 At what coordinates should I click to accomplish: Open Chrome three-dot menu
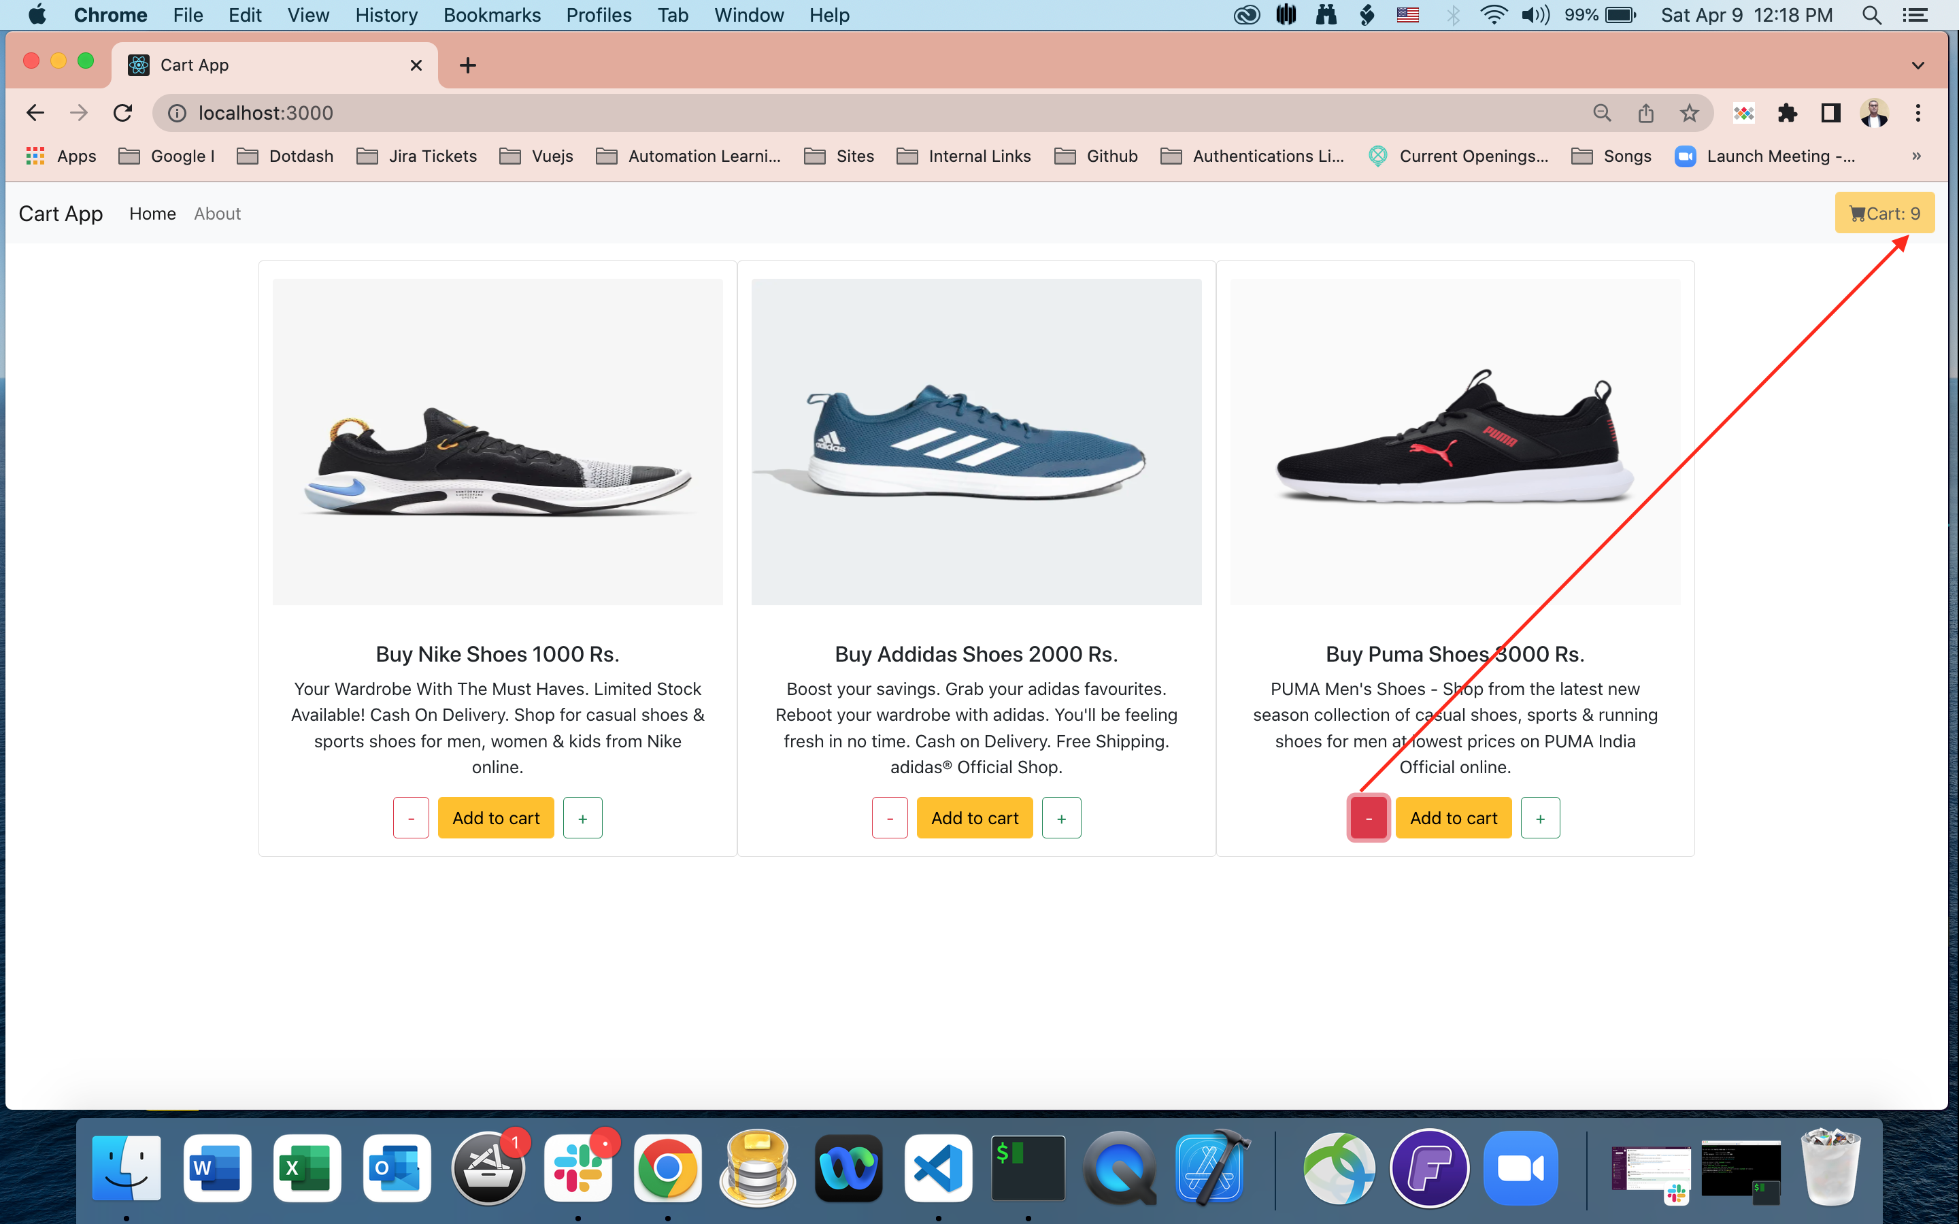click(1917, 114)
